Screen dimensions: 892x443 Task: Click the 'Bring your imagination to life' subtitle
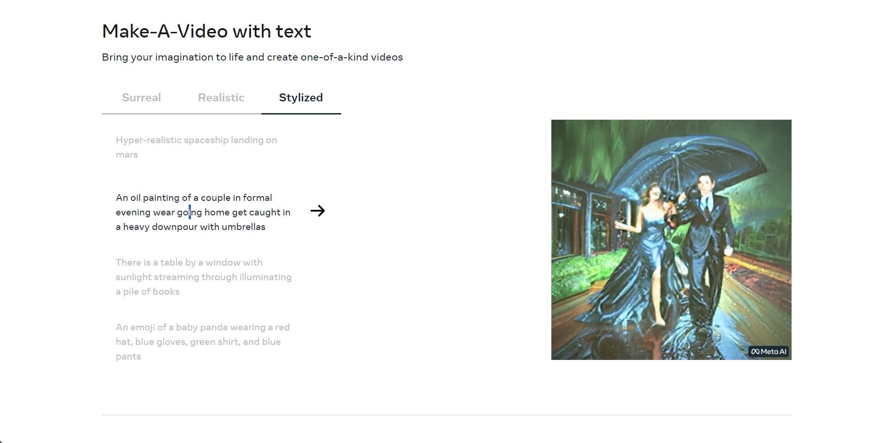[252, 57]
